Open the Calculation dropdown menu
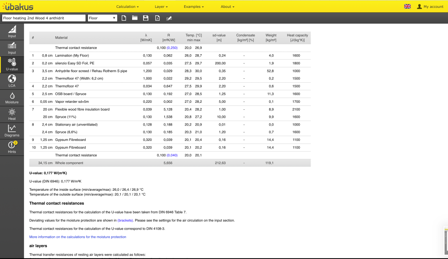 tap(127, 7)
